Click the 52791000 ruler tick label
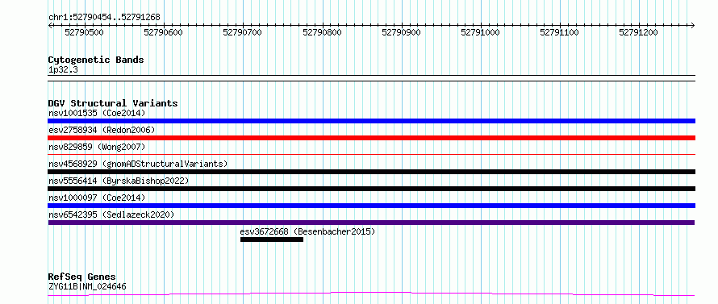718x304 pixels. [x=480, y=32]
